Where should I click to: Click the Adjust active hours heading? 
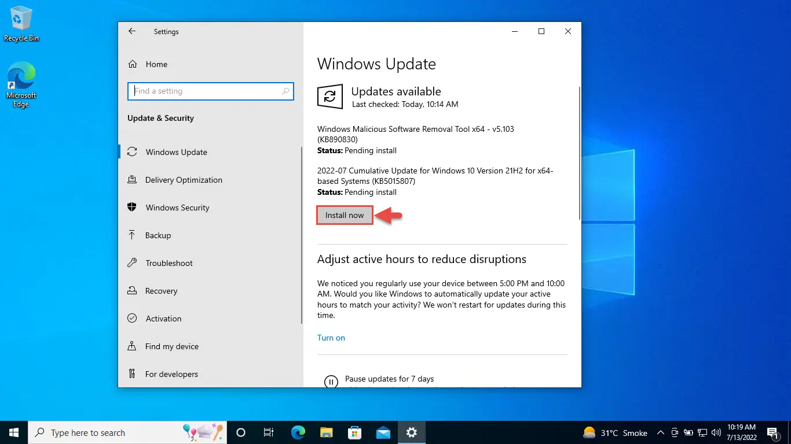(422, 259)
